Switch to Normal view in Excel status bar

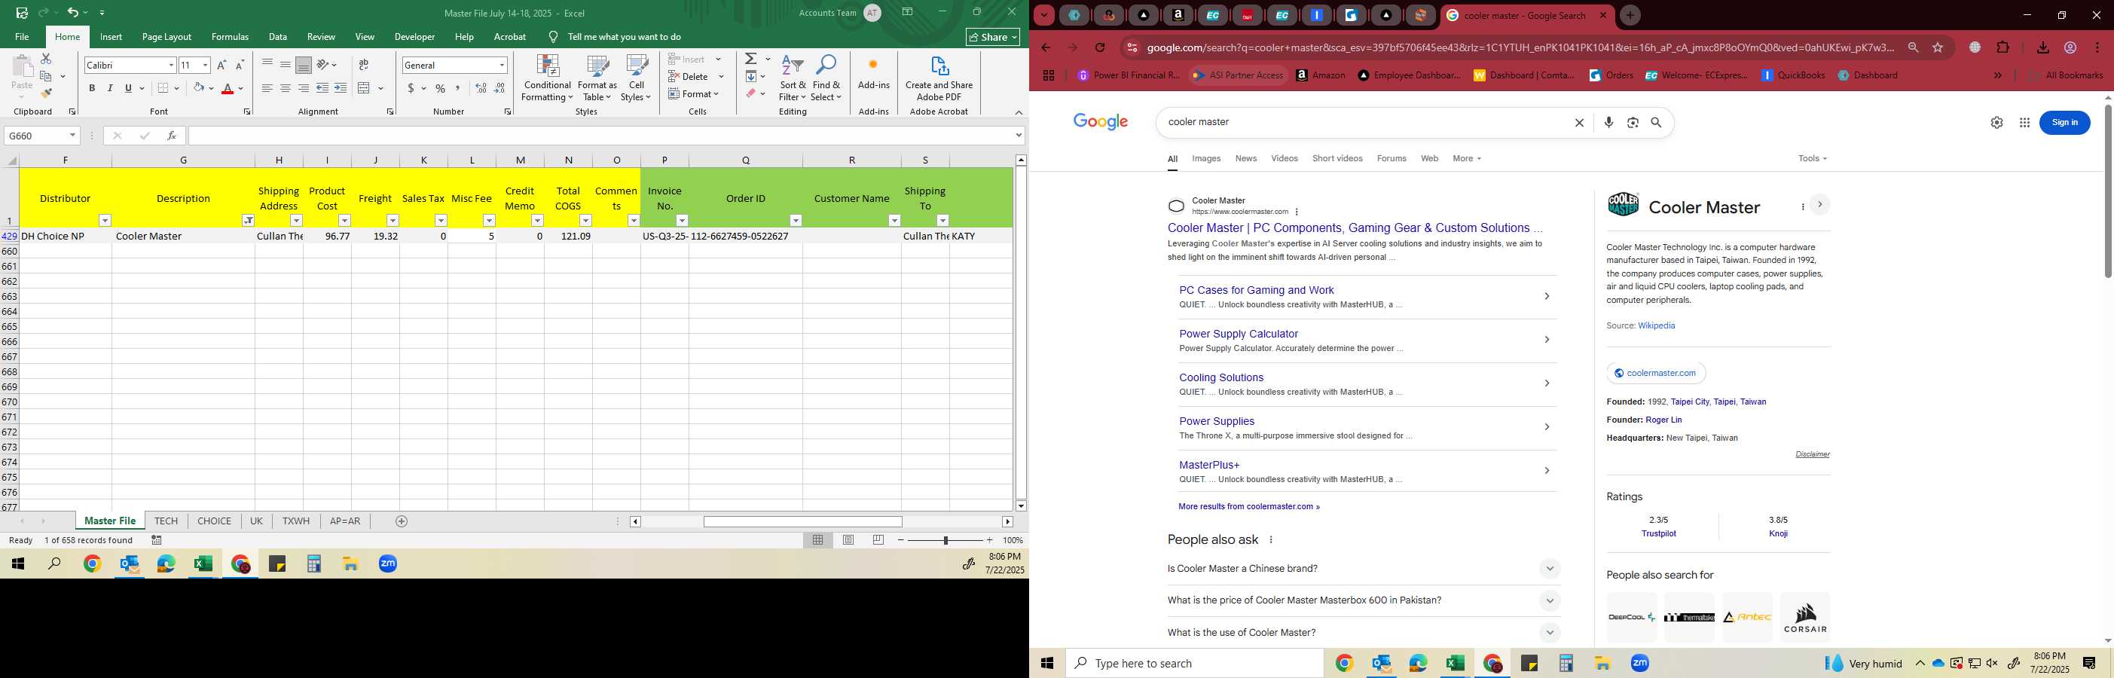pyautogui.click(x=818, y=540)
